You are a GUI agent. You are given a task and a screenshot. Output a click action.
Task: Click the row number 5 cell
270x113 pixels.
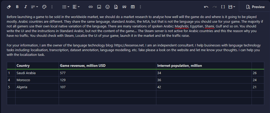point(11,87)
